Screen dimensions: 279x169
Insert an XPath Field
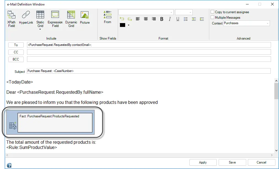coord(12,19)
